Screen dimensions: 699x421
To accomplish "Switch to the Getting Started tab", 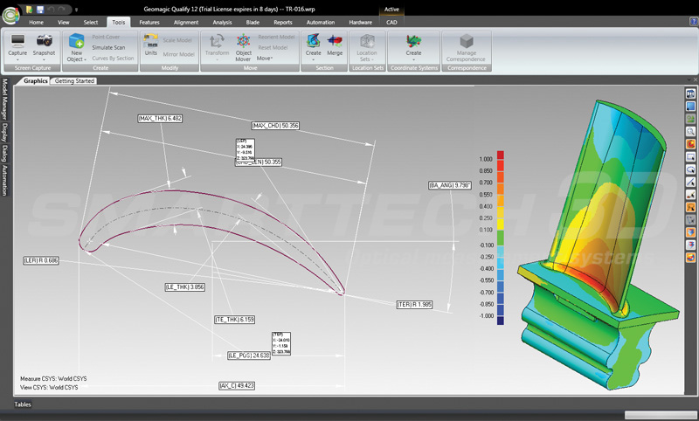I will click(x=74, y=81).
